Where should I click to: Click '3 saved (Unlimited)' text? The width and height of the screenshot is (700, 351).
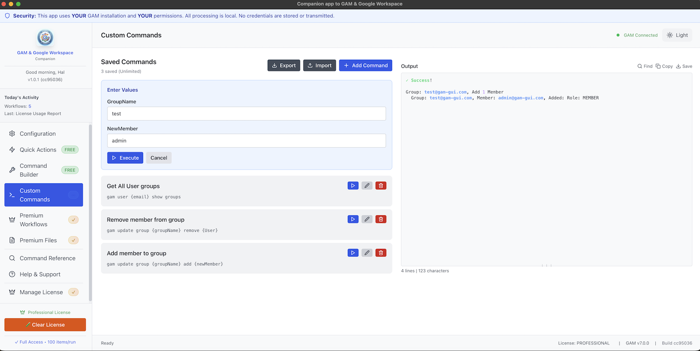tap(121, 72)
